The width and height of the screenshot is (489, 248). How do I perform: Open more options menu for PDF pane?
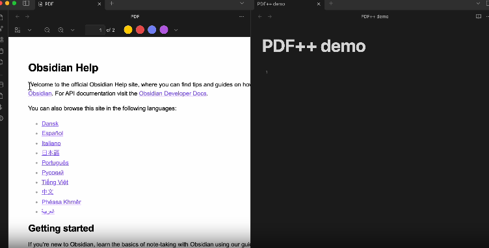pos(242,16)
